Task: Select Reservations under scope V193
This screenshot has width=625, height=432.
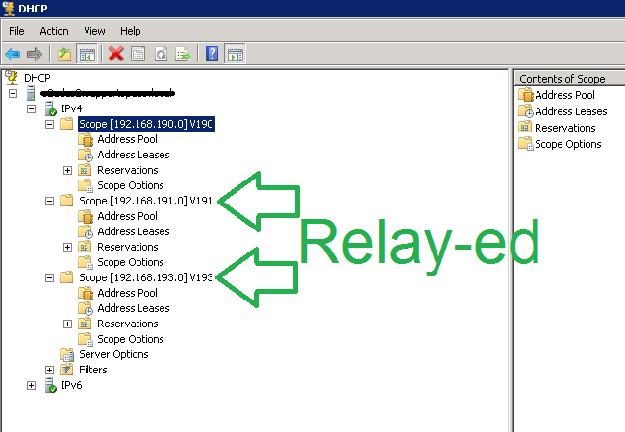Action: pos(128,324)
